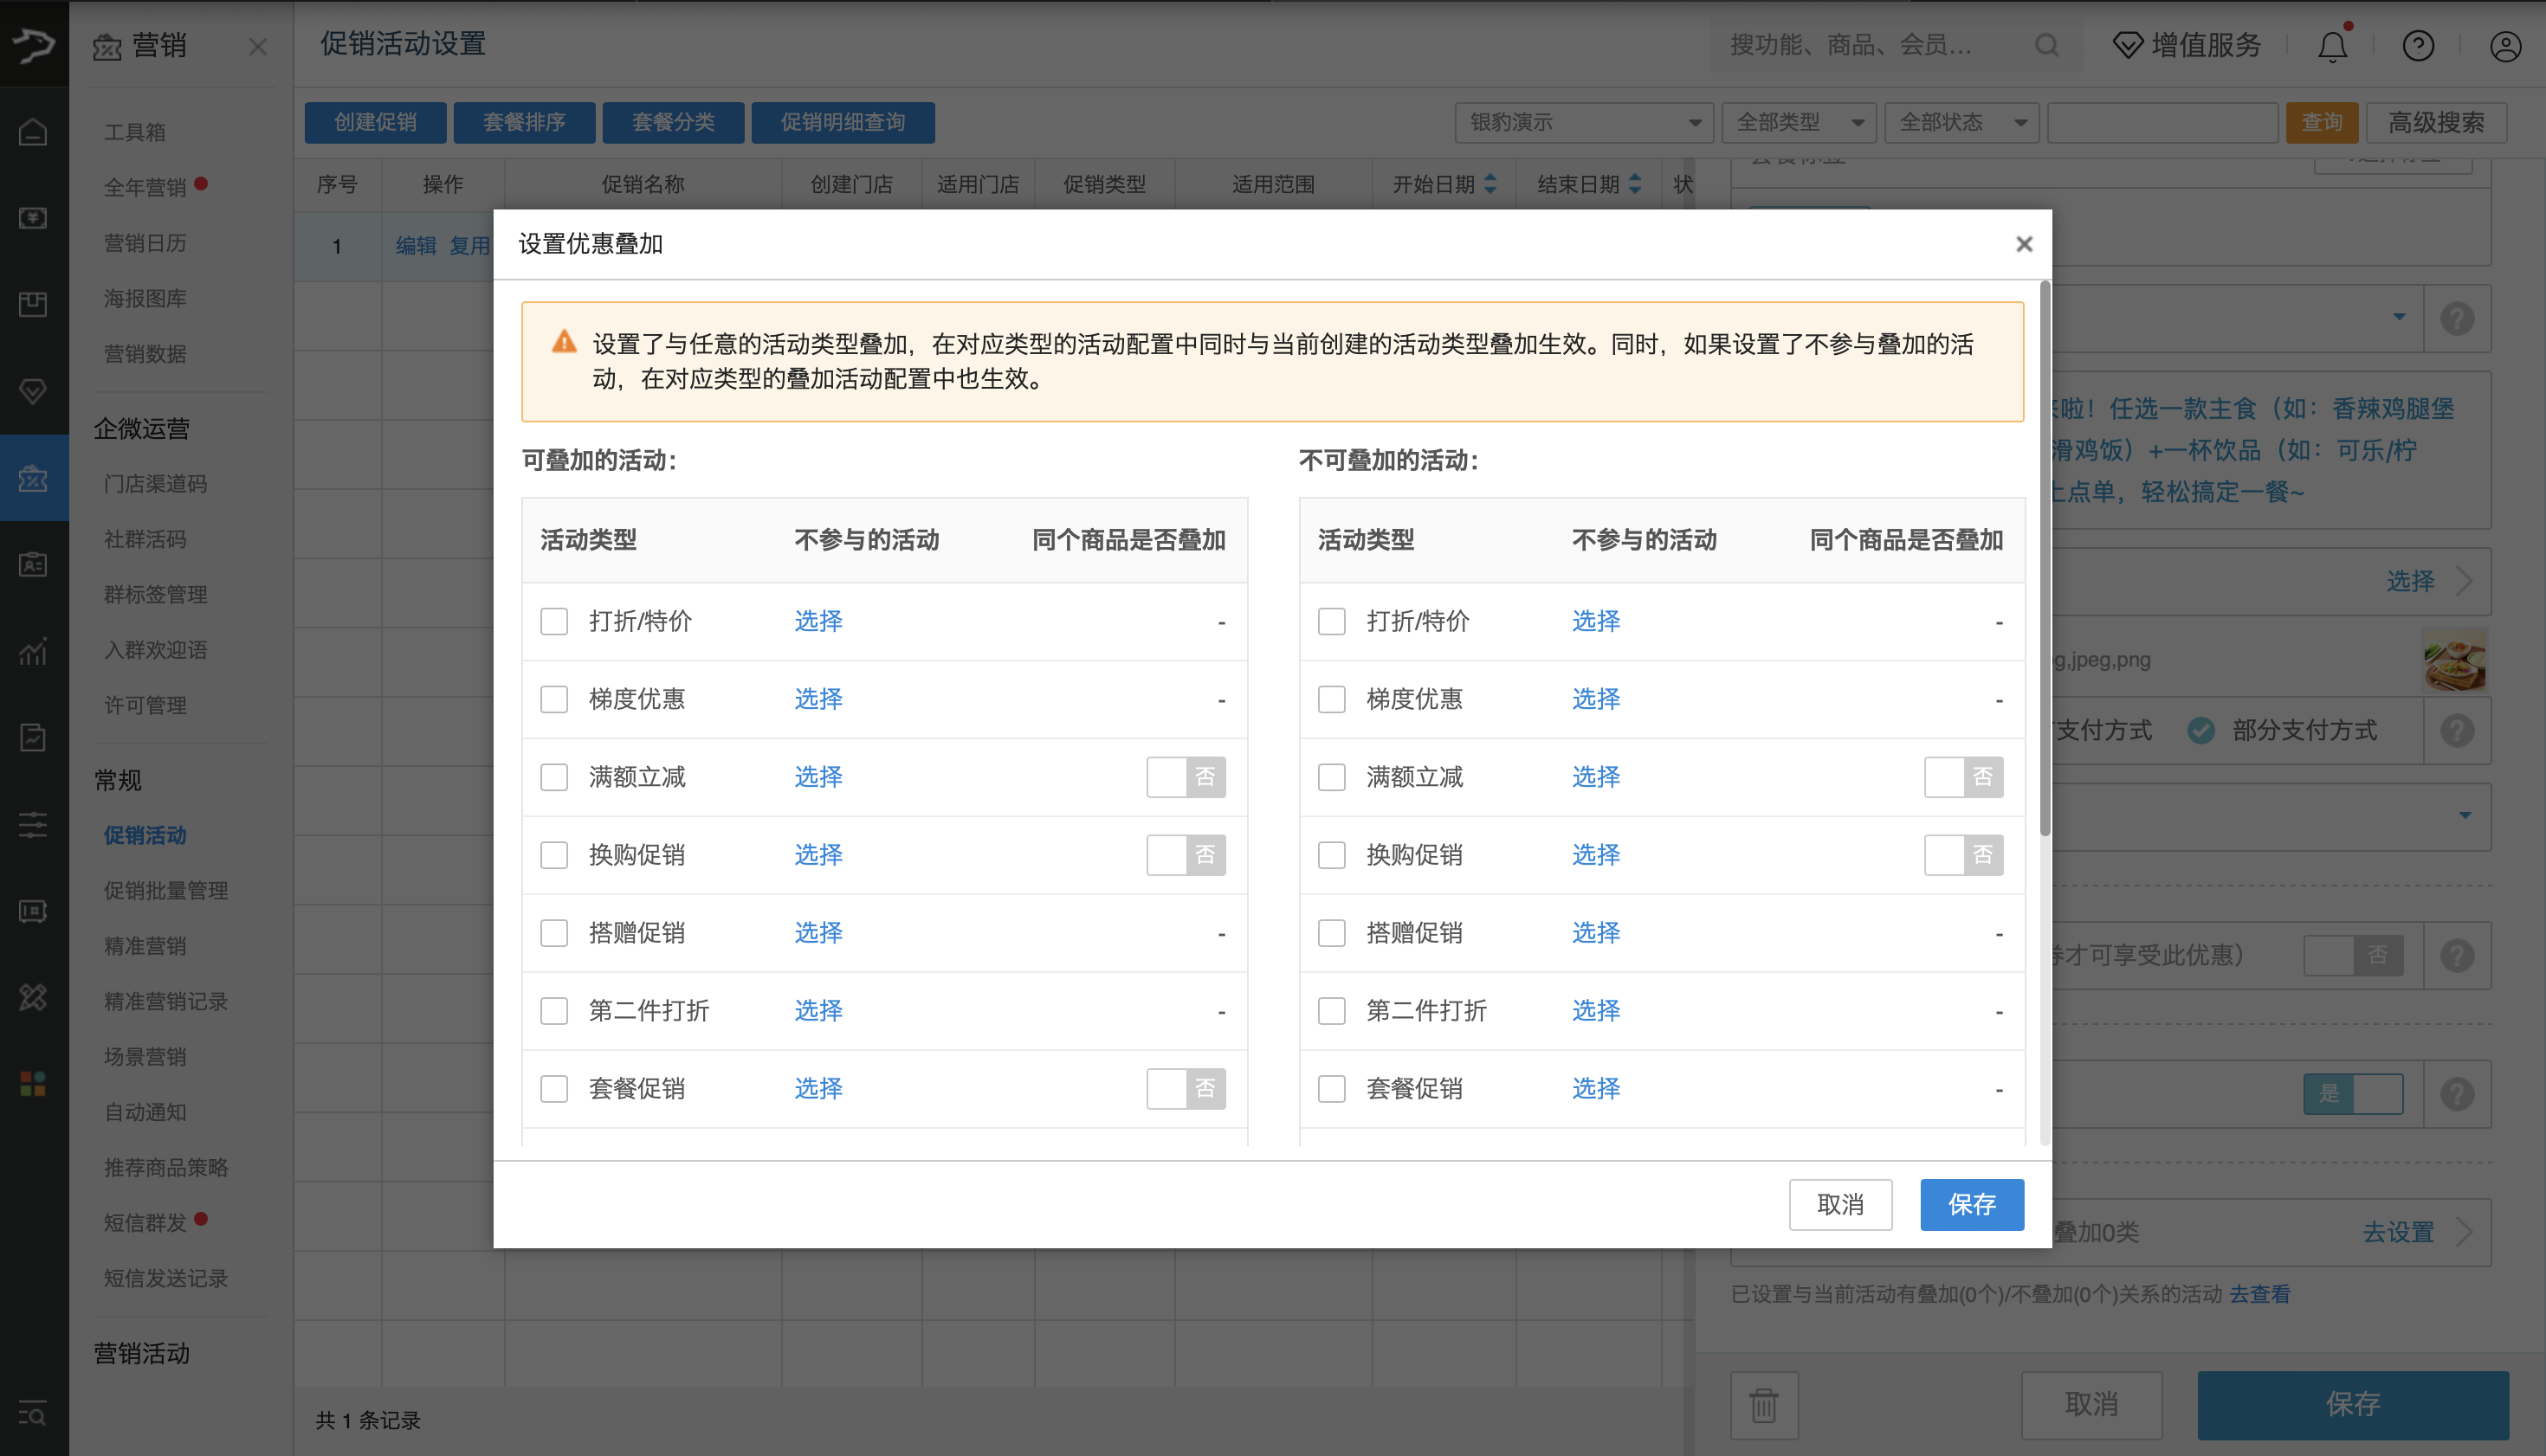Open the tools cross icon in sidebar
The image size is (2546, 1456).
pyautogui.click(x=33, y=997)
